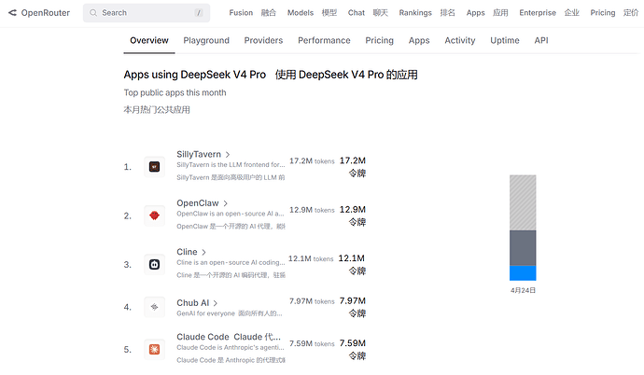Click 'OpenClaw is an open-source AI a...' description
644x375 pixels.
tap(230, 214)
